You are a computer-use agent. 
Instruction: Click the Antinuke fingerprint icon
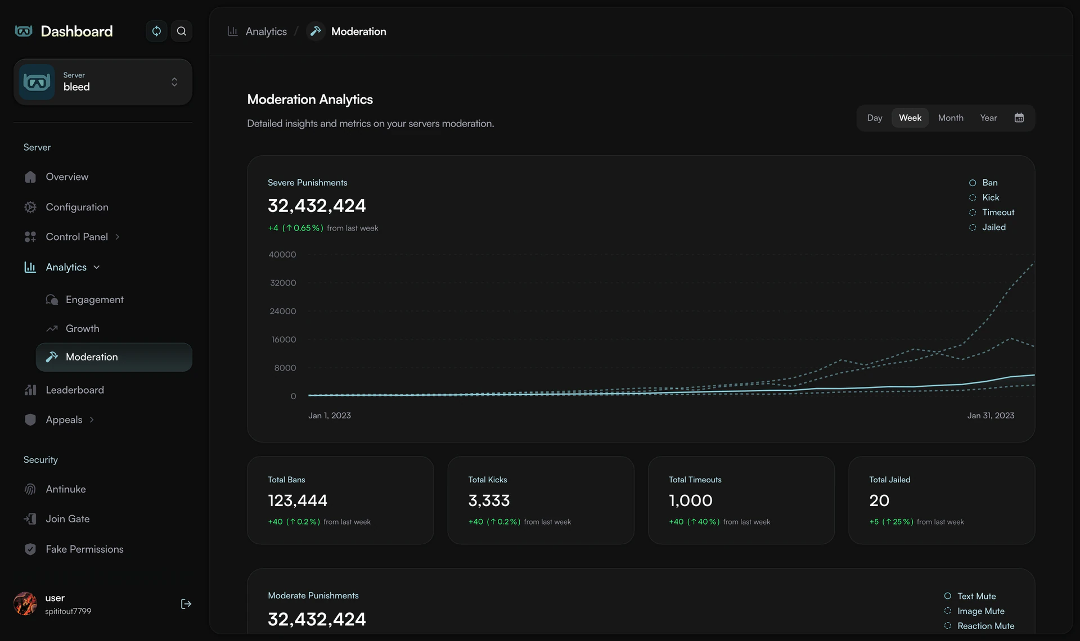30,489
